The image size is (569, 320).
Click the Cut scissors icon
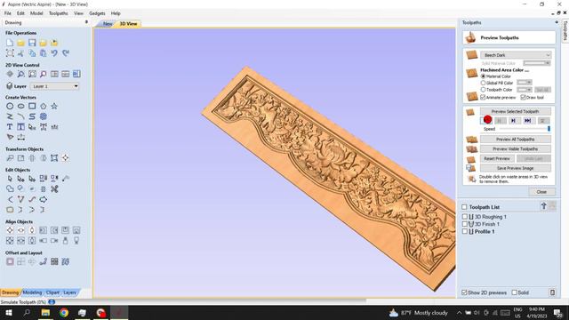(x=20, y=53)
